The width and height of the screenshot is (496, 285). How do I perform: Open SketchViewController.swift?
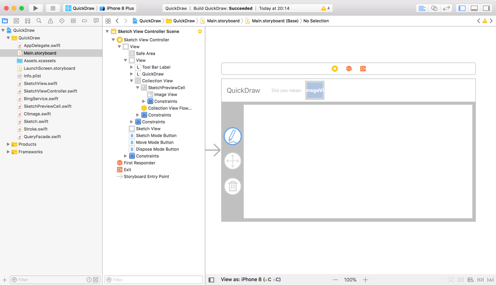pyautogui.click(x=50, y=91)
